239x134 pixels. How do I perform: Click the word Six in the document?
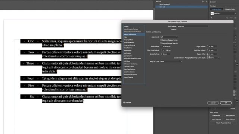[32, 97]
